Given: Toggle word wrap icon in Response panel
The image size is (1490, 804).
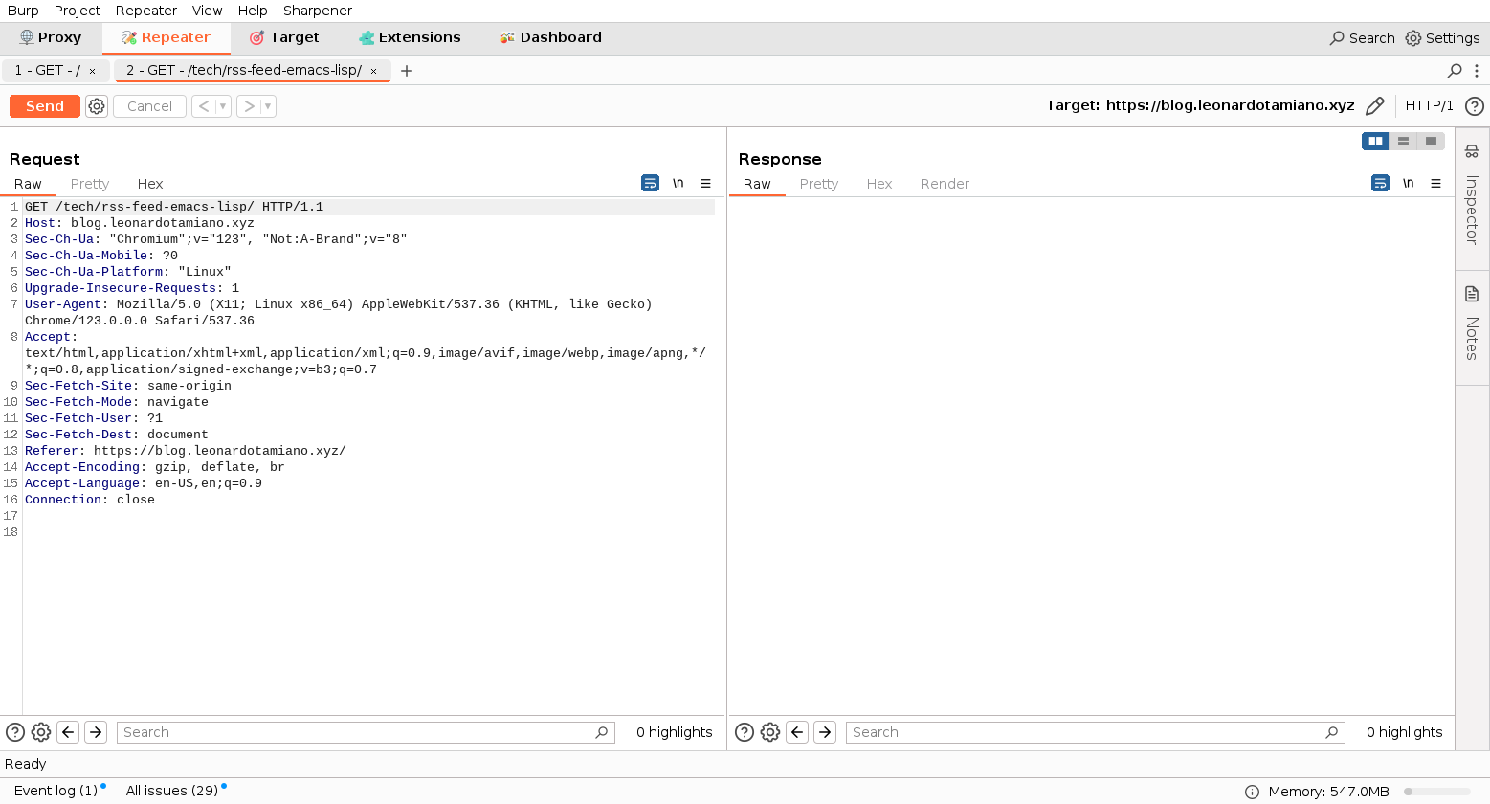Looking at the screenshot, I should (x=1380, y=183).
